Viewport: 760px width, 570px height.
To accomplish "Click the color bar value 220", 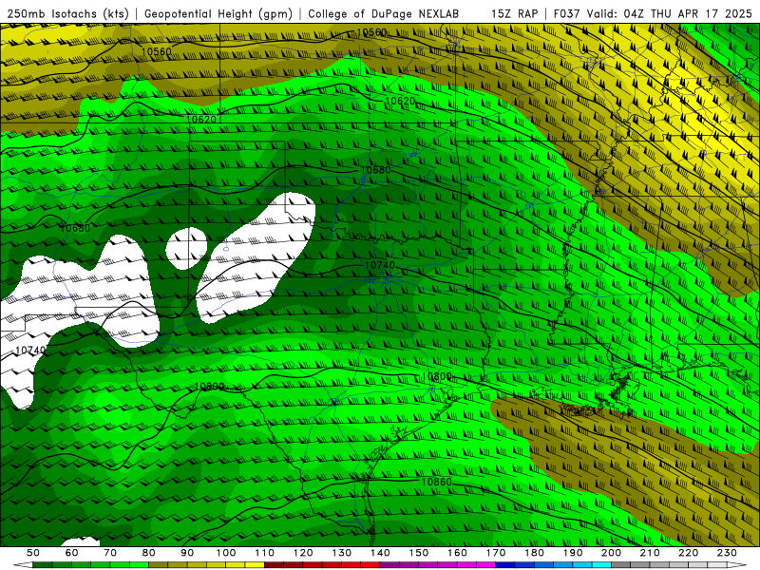I will click(688, 553).
